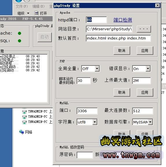Apply the Apache section settings
This screenshot has width=166, height=167.
click(x=145, y=50)
